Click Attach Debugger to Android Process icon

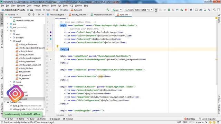coord(182,10)
